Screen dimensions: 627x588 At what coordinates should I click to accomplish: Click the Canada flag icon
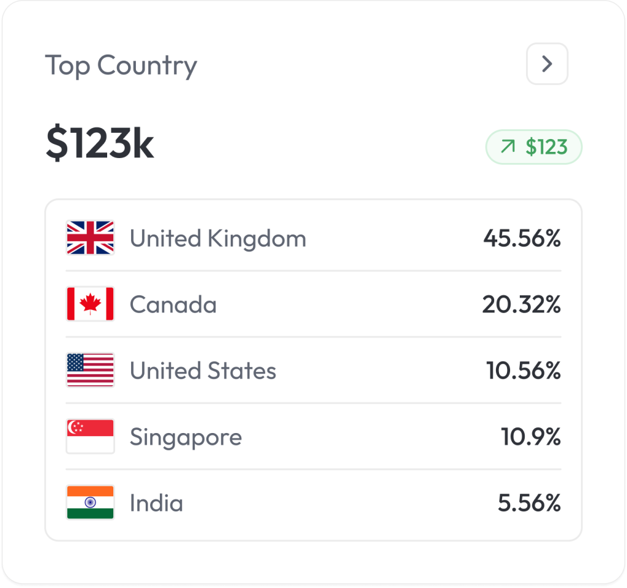point(90,304)
